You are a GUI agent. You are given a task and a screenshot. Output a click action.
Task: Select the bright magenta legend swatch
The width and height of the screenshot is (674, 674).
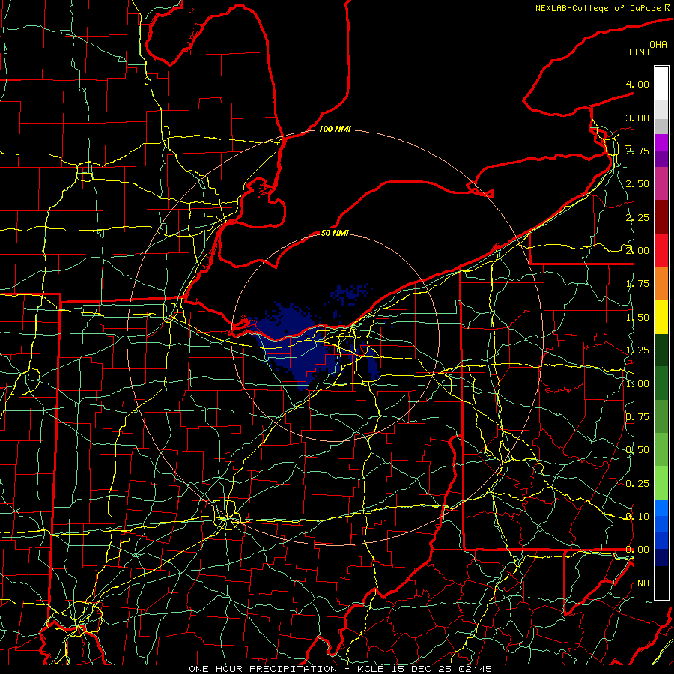(661, 142)
